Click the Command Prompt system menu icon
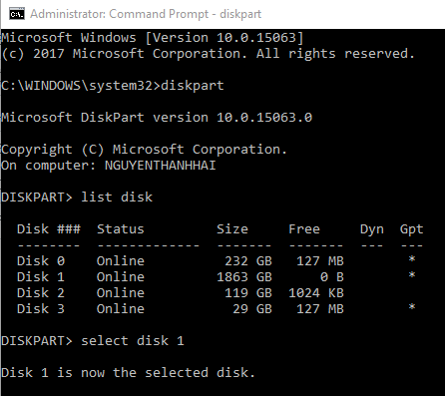445x396 pixels. click(17, 14)
